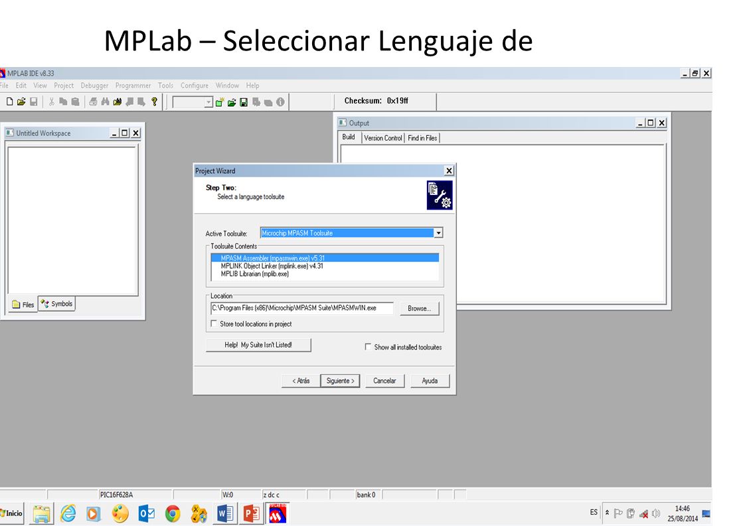Image resolution: width=745 pixels, height=526 pixels.
Task: Click the green New Project icon
Action: [220, 102]
